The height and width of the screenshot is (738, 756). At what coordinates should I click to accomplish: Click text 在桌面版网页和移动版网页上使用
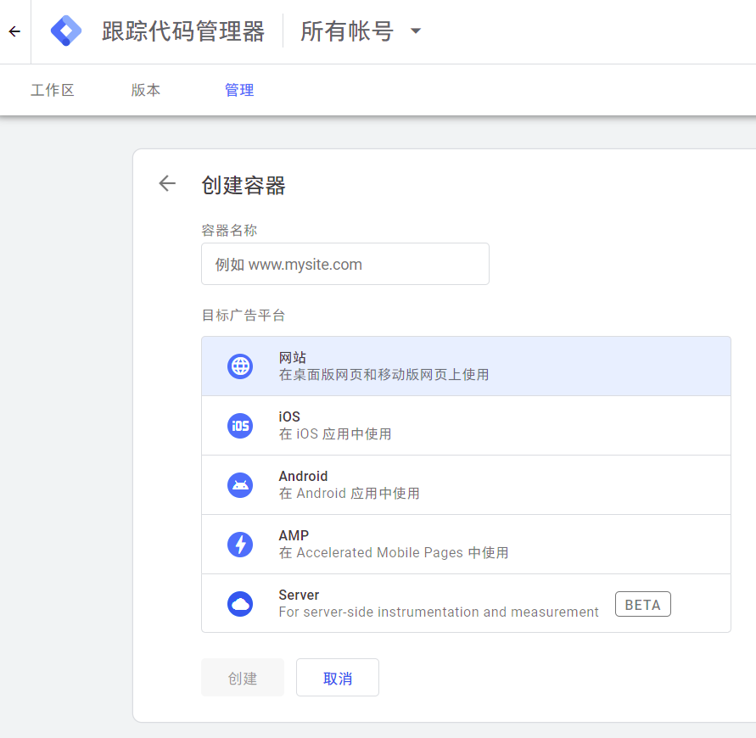(x=384, y=375)
